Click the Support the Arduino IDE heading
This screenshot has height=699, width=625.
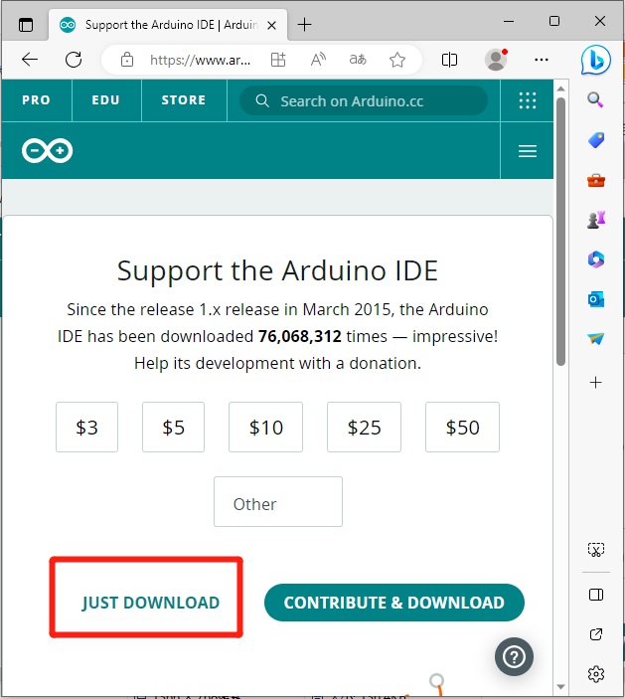[277, 270]
